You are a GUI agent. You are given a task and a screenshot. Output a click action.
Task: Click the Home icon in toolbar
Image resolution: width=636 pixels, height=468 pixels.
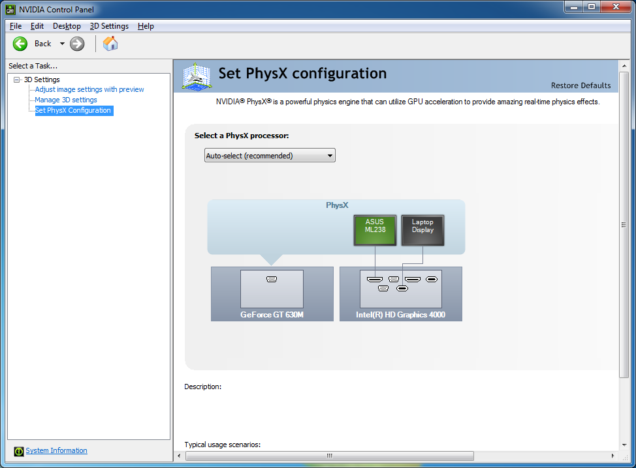(110, 44)
